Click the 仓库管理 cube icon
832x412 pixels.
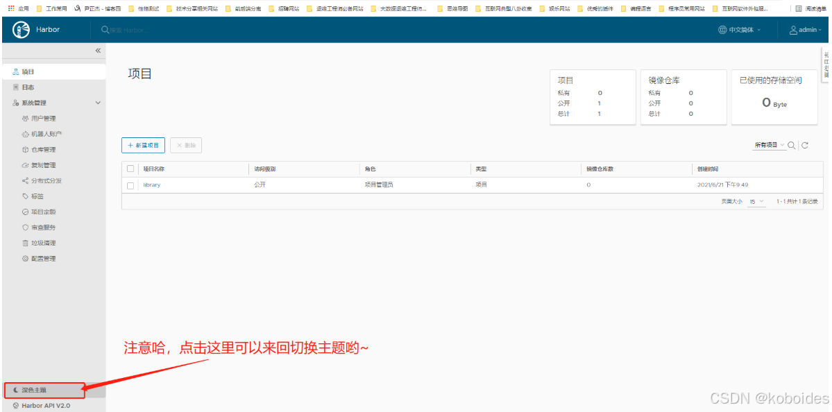pyautogui.click(x=25, y=150)
